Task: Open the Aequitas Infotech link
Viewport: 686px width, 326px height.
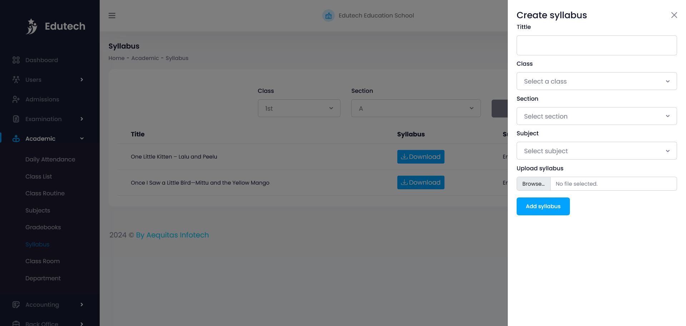Action: (x=172, y=235)
